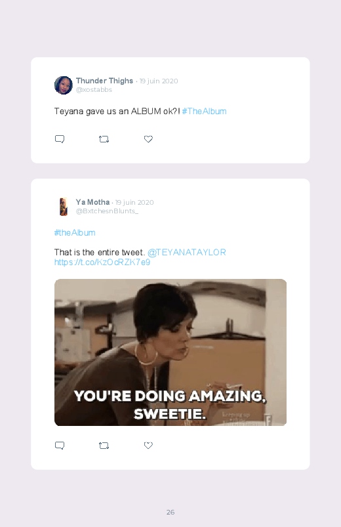Click the @xostabbs handle
This screenshot has width=341, height=527.
(94, 90)
